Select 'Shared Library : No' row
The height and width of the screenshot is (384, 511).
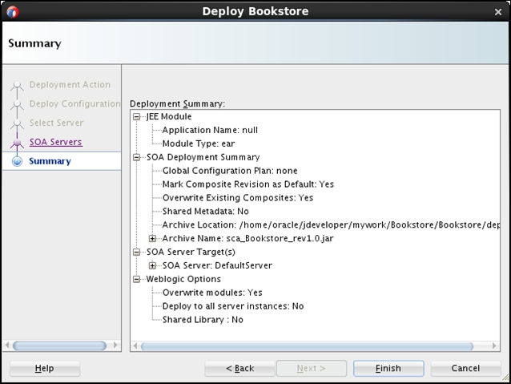tap(203, 320)
